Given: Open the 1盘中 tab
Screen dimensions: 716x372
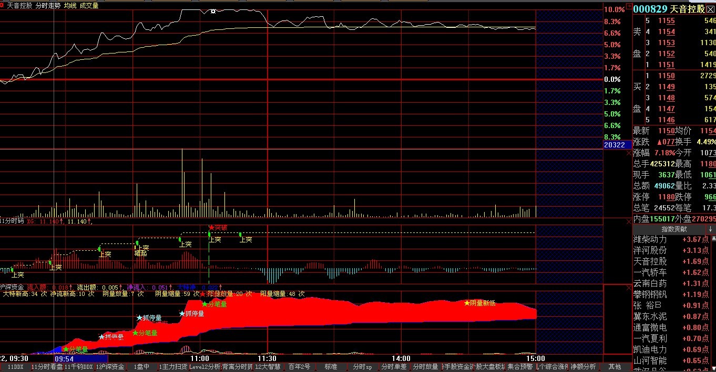Looking at the screenshot, I should click(x=142, y=367).
